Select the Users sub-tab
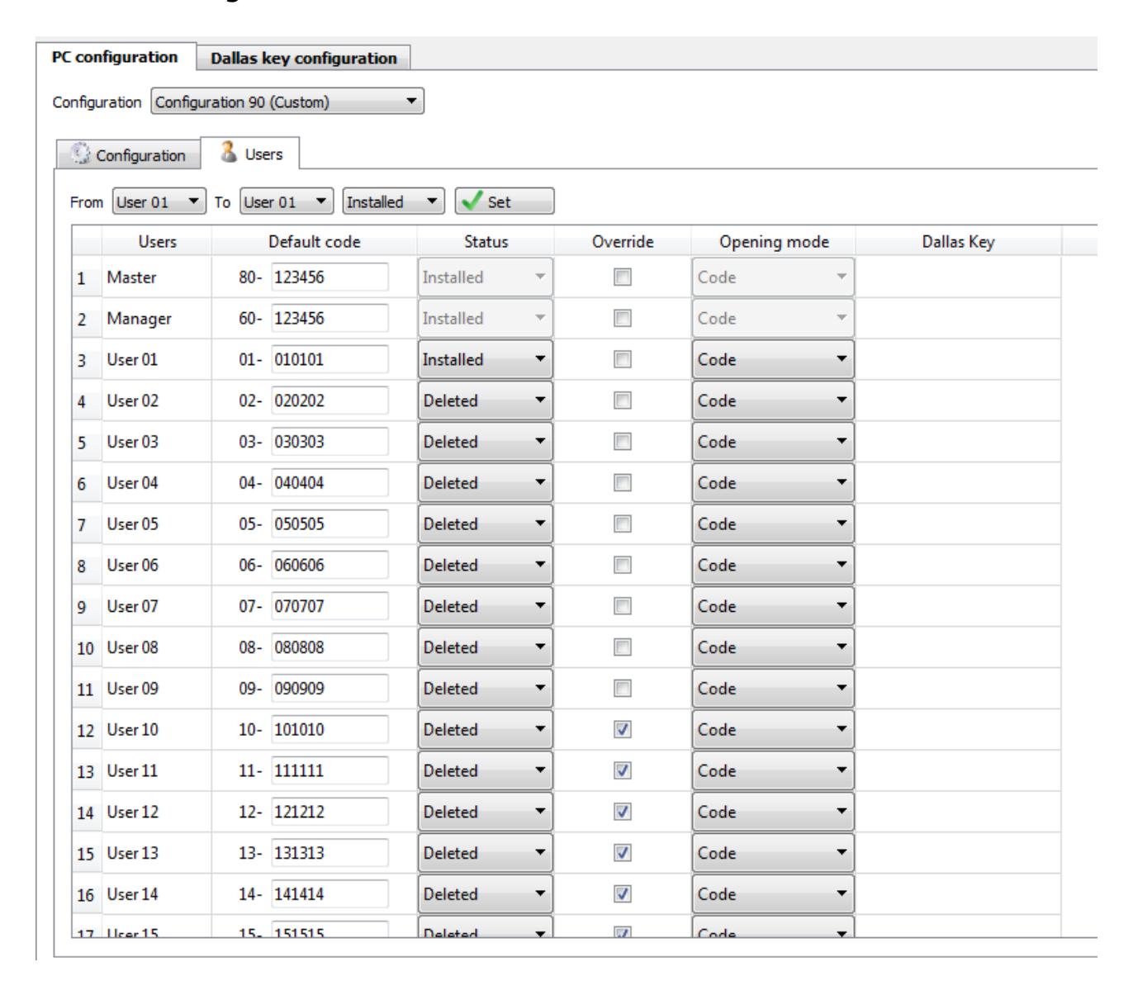This screenshot has width=1133, height=995. 251,154
